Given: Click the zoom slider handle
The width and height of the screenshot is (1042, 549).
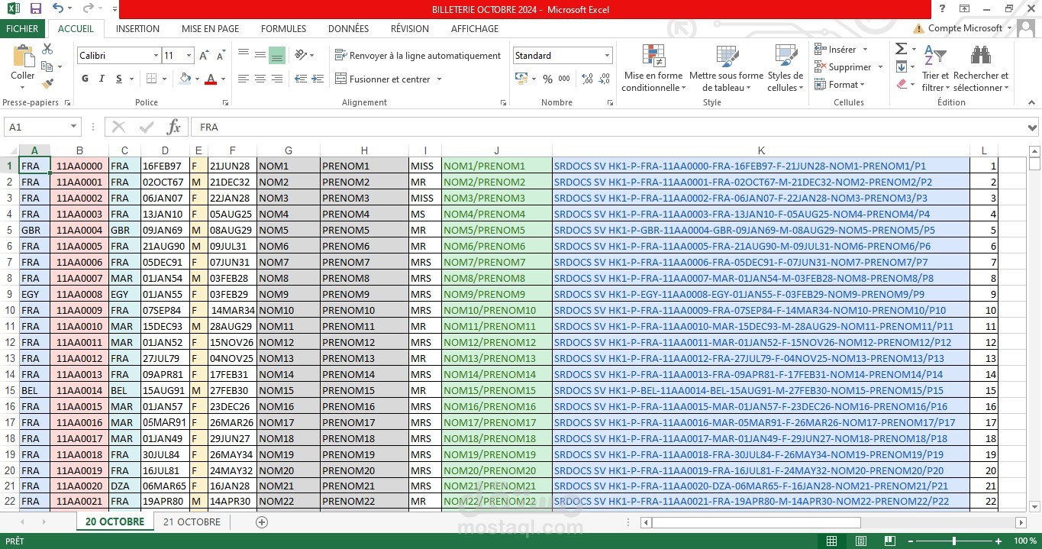Looking at the screenshot, I should tap(953, 541).
